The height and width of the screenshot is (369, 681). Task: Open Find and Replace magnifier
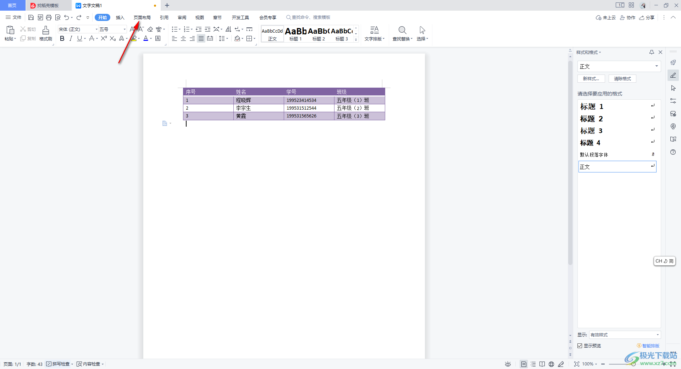pos(402,30)
